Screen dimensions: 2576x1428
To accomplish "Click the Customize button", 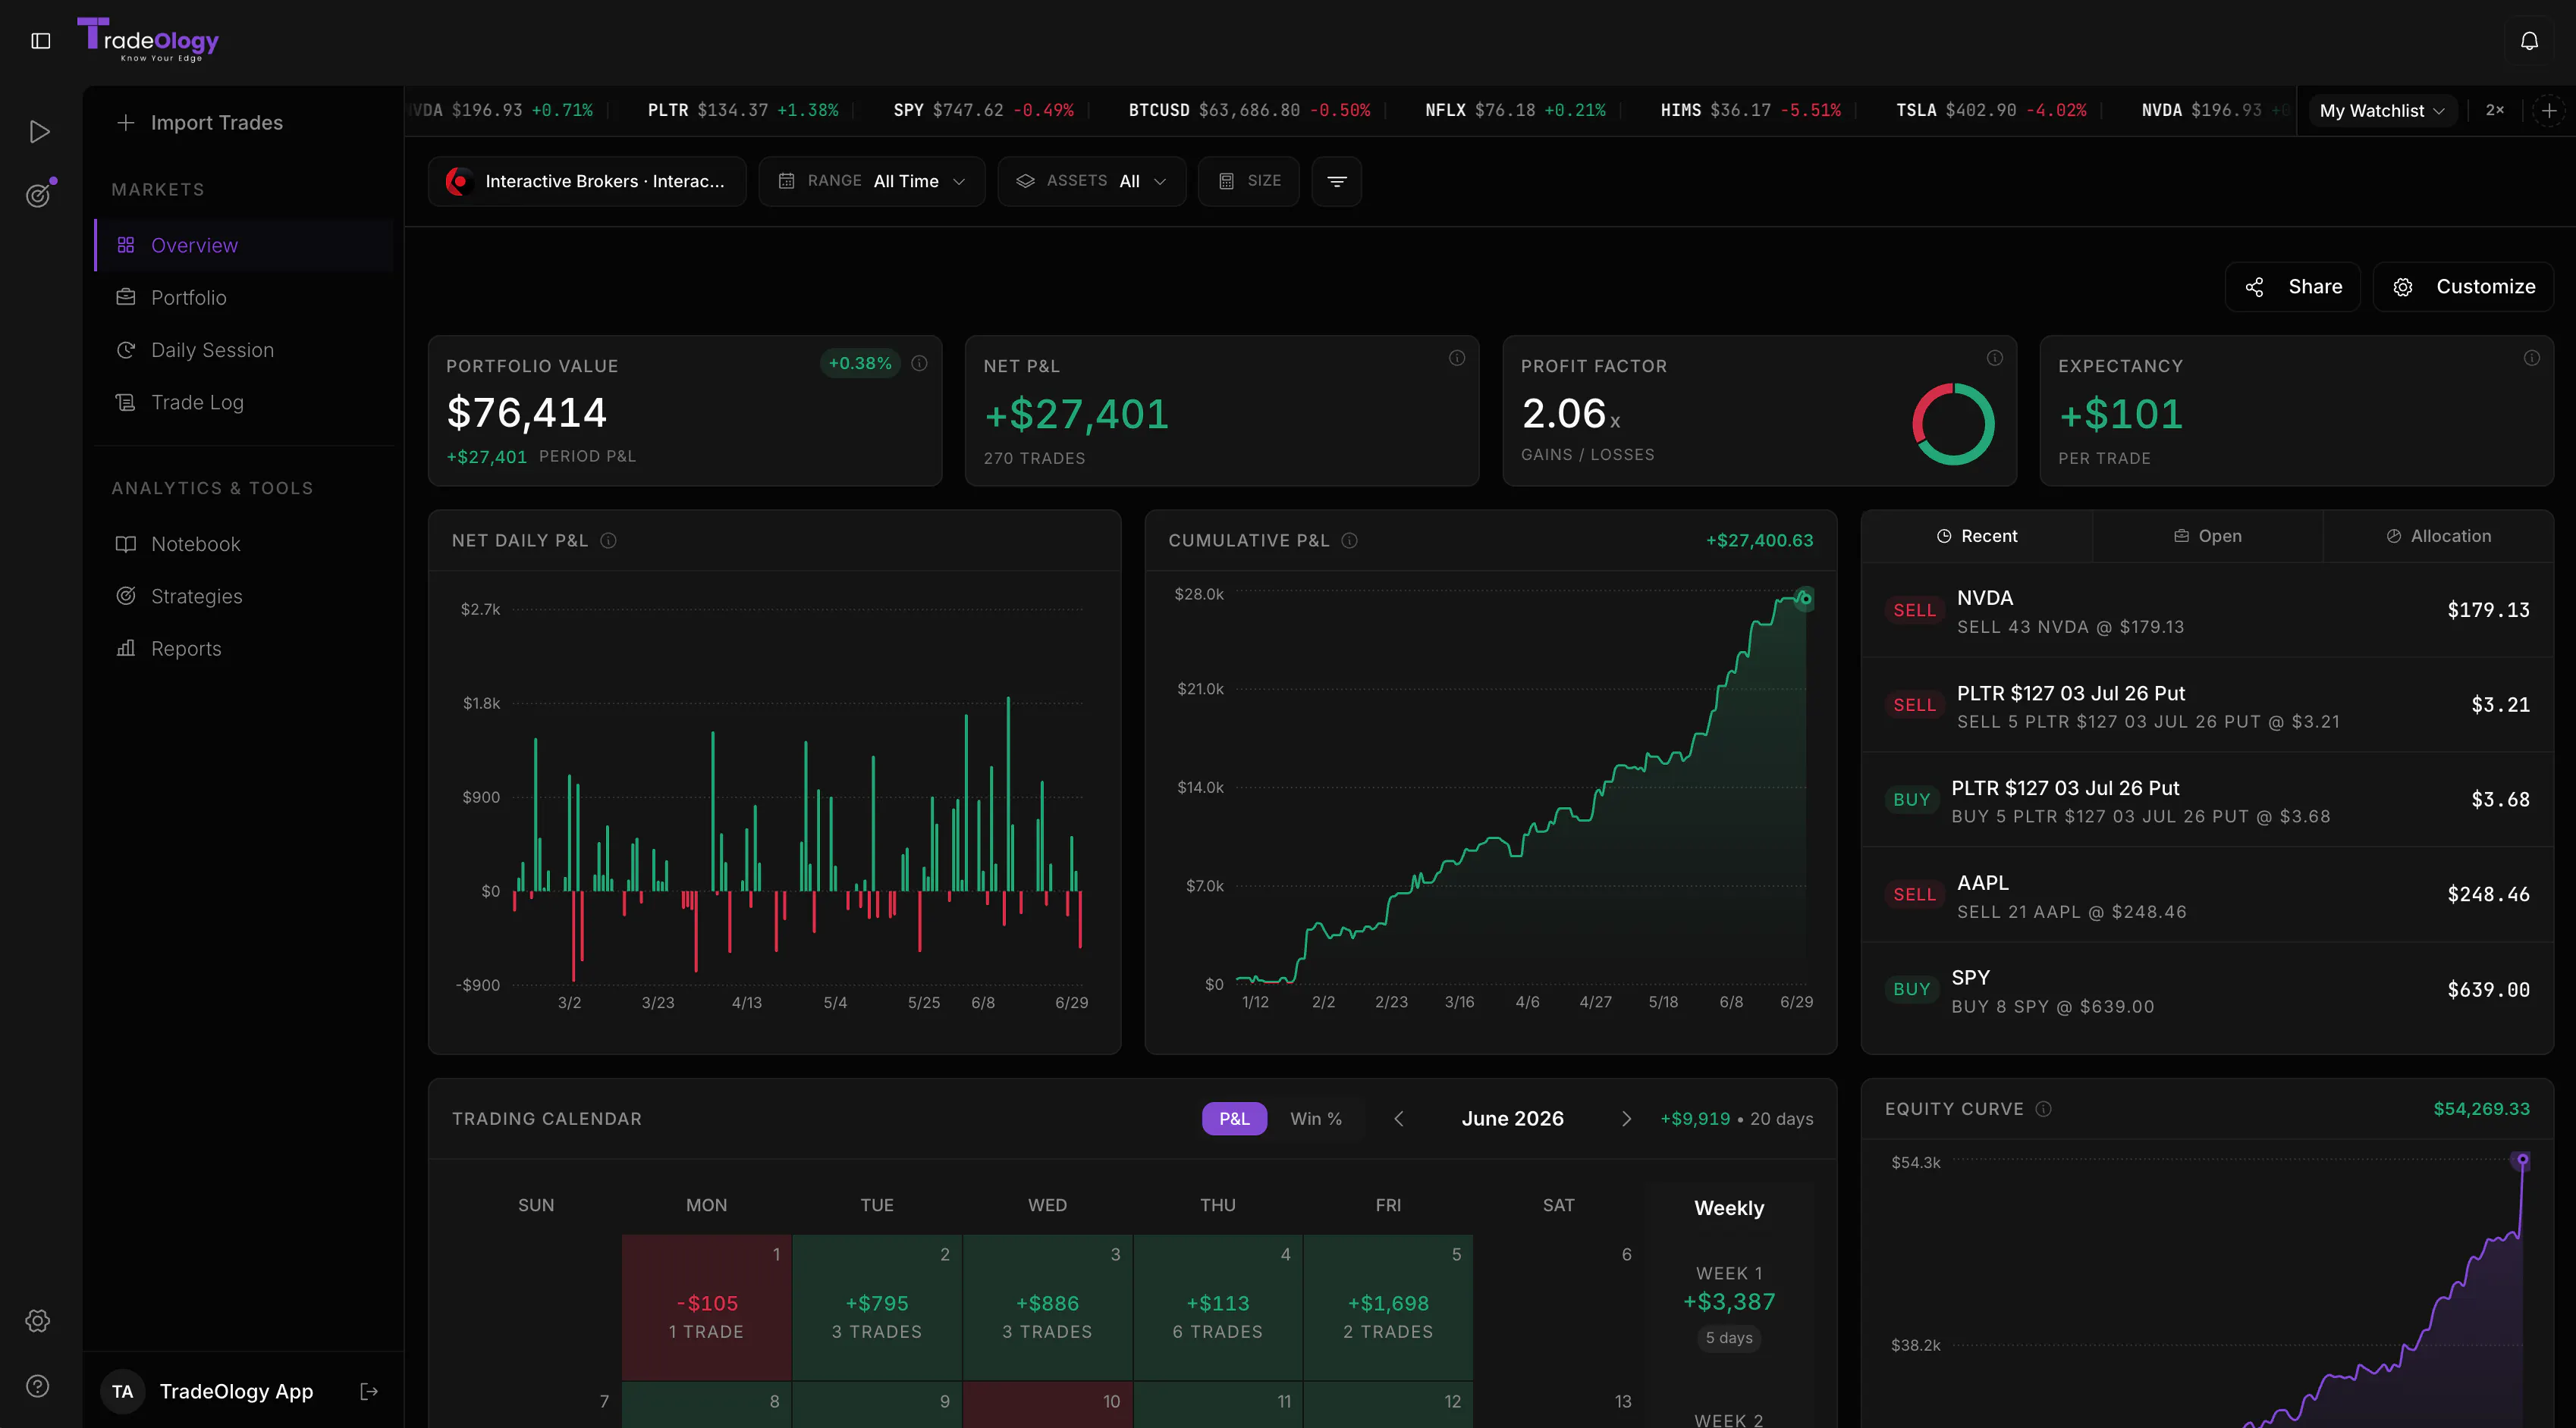I will click(x=2464, y=287).
